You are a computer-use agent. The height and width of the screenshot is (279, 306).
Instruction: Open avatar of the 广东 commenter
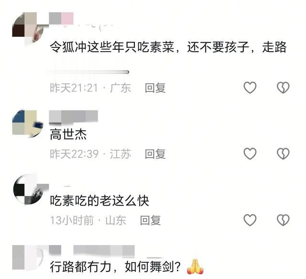[28, 27]
